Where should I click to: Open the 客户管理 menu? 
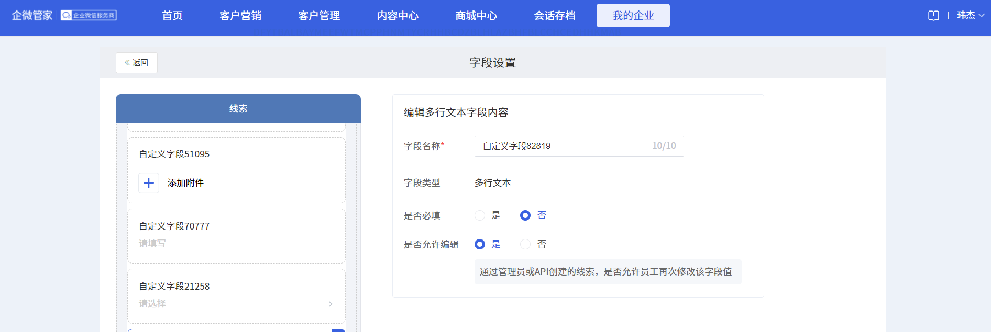pyautogui.click(x=319, y=16)
